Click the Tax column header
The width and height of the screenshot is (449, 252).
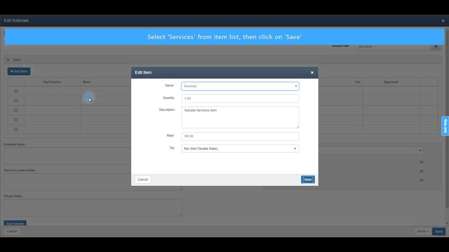(x=357, y=82)
